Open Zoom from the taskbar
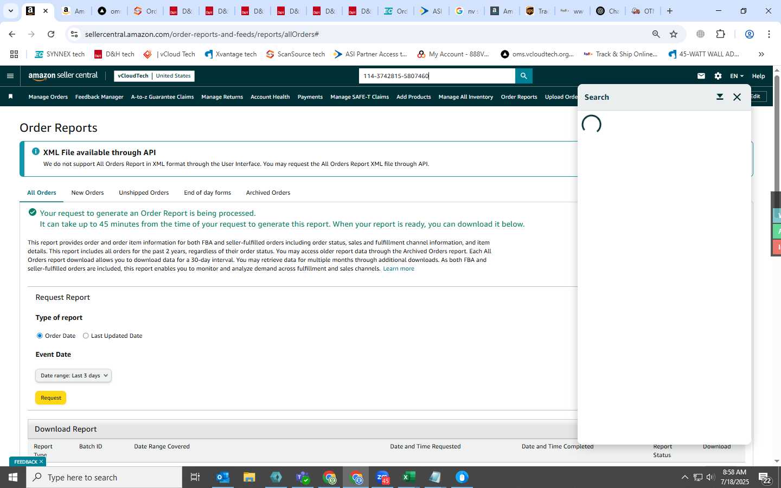Viewport: 781px width, 488px height. pyautogui.click(x=382, y=477)
